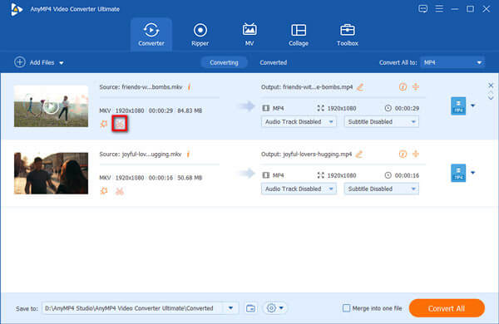The height and width of the screenshot is (324, 499).
Task: Open Audio Track Disabled dropdown for first video
Action: (299, 122)
